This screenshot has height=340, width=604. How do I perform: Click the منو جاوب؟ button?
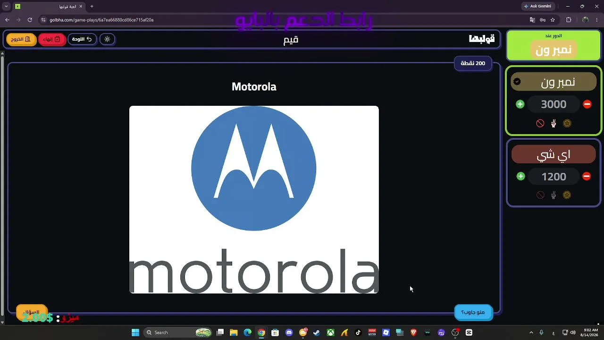[473, 312]
